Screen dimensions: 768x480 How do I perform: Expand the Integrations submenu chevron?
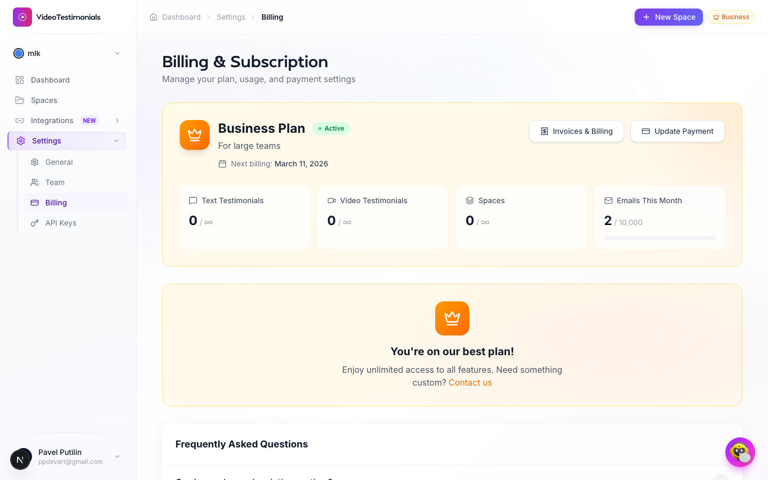[117, 121]
